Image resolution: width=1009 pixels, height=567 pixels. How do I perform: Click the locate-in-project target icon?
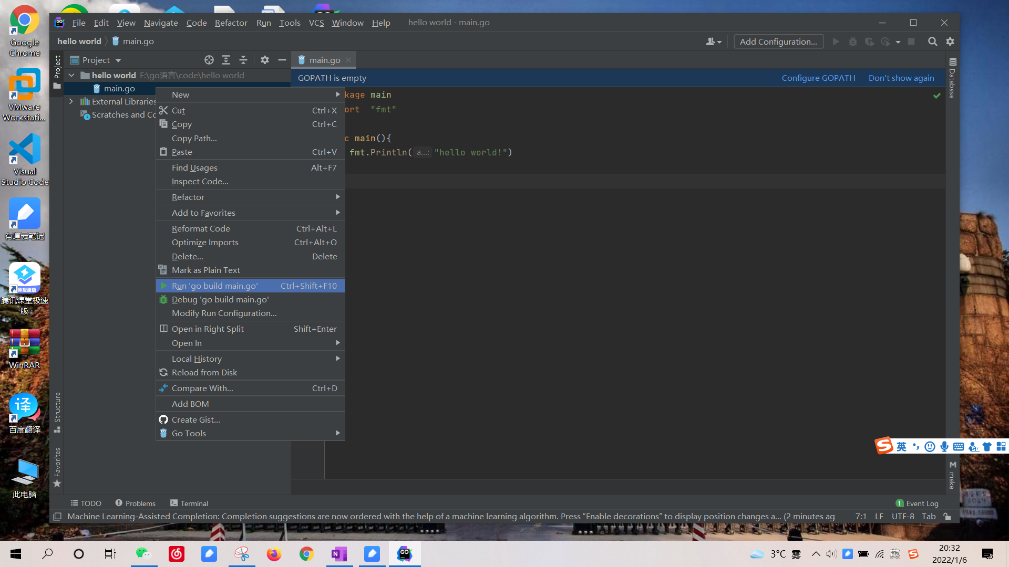point(209,60)
